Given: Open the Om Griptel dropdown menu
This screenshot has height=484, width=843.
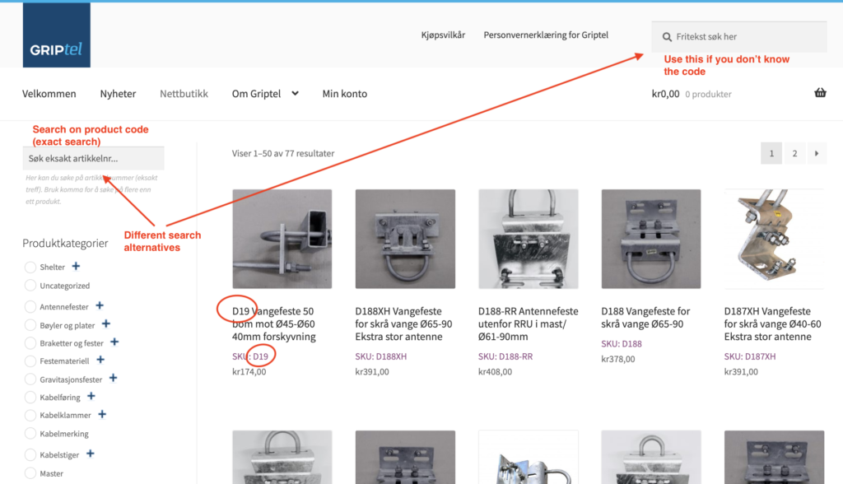Looking at the screenshot, I should click(x=265, y=94).
